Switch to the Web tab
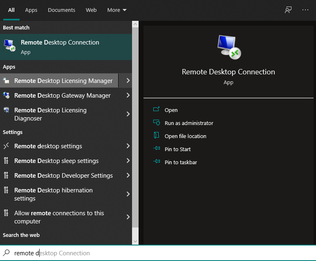 [91, 10]
